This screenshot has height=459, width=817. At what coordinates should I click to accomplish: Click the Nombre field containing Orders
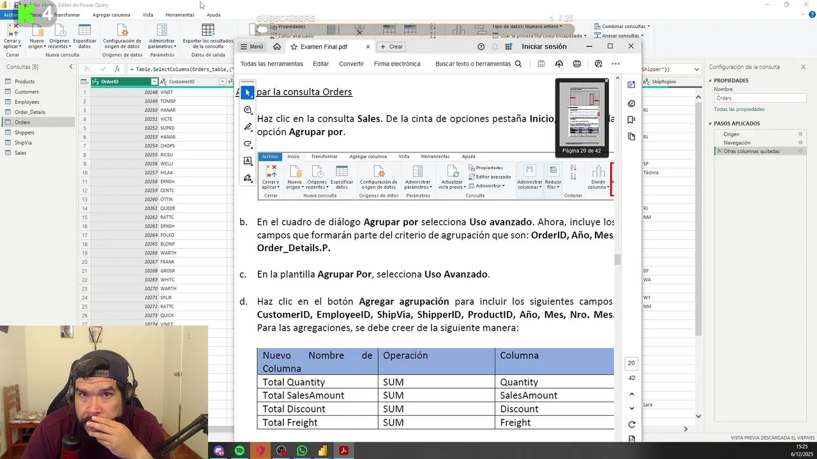click(x=760, y=98)
